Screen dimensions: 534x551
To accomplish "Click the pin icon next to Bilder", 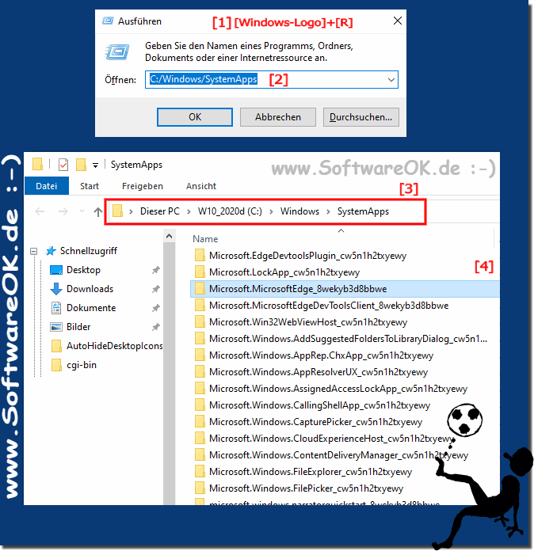I will pyautogui.click(x=155, y=327).
